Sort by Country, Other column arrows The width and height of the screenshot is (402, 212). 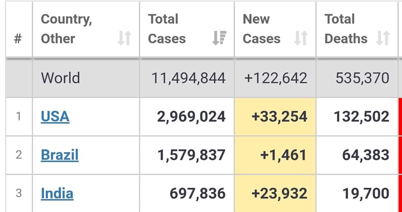pos(125,38)
